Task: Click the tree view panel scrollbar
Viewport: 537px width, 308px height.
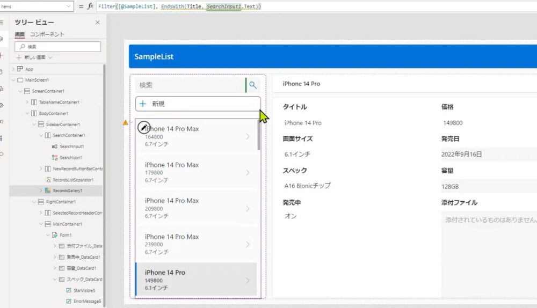Action: click(104, 185)
